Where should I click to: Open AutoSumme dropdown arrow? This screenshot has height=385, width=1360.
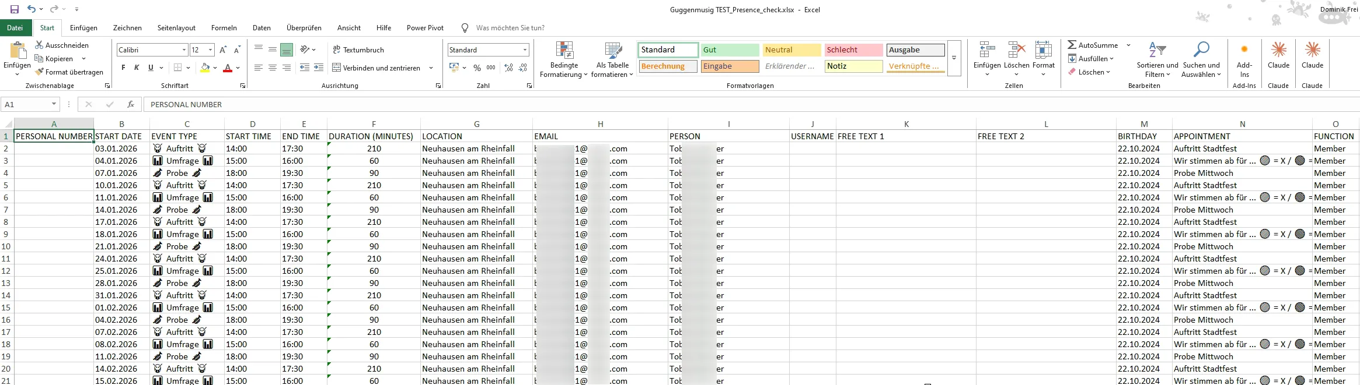click(x=1128, y=45)
